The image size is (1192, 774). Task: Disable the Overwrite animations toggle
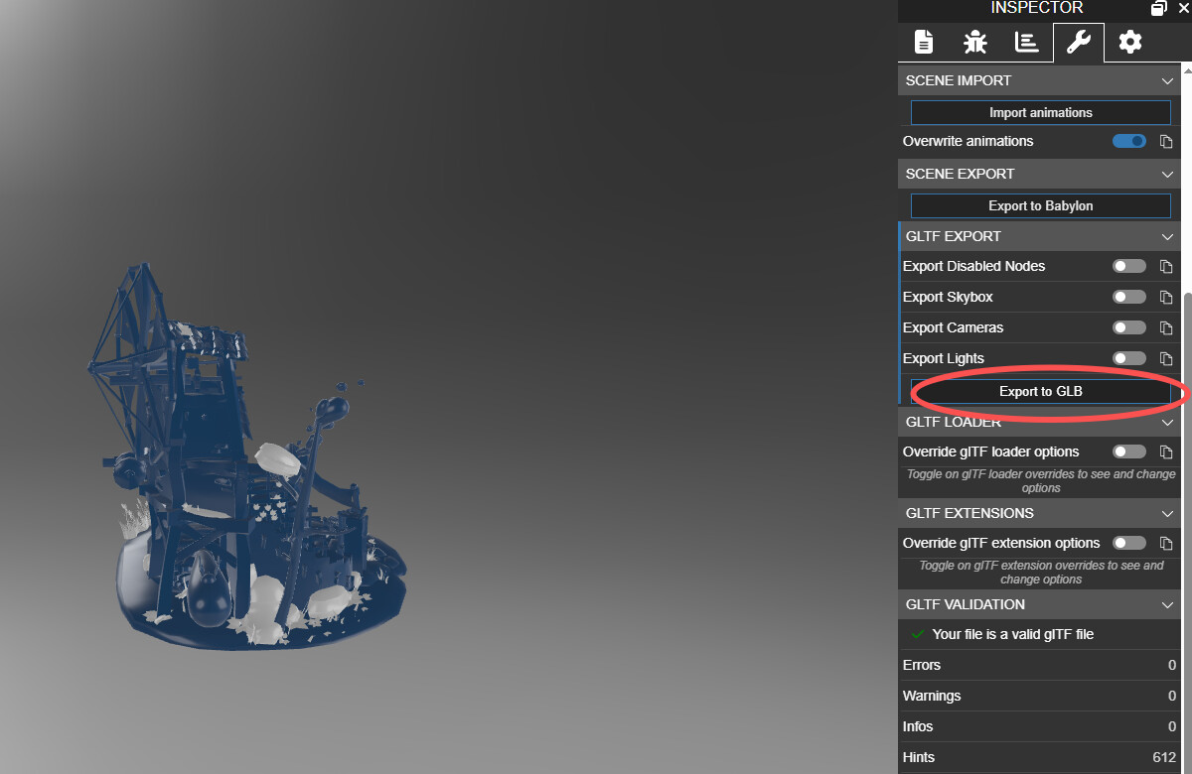coord(1128,141)
